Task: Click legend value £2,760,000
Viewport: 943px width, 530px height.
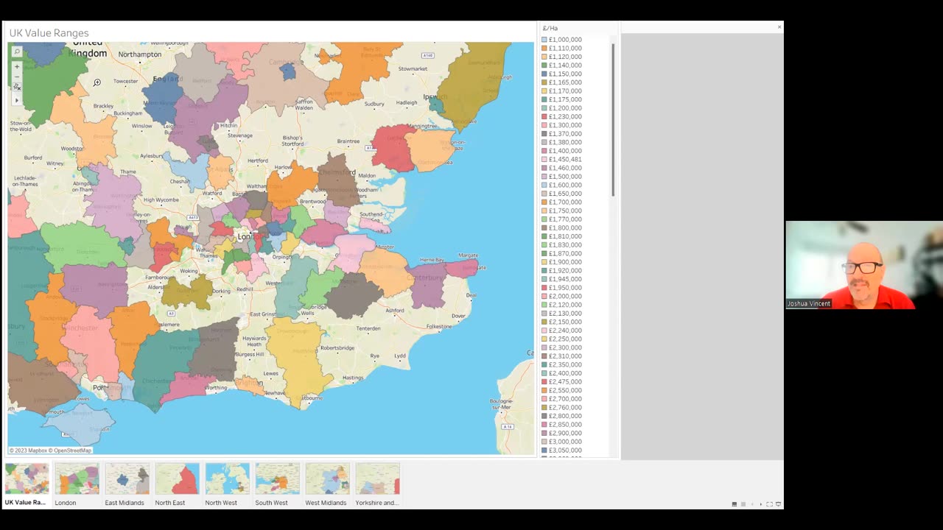Action: (565, 407)
